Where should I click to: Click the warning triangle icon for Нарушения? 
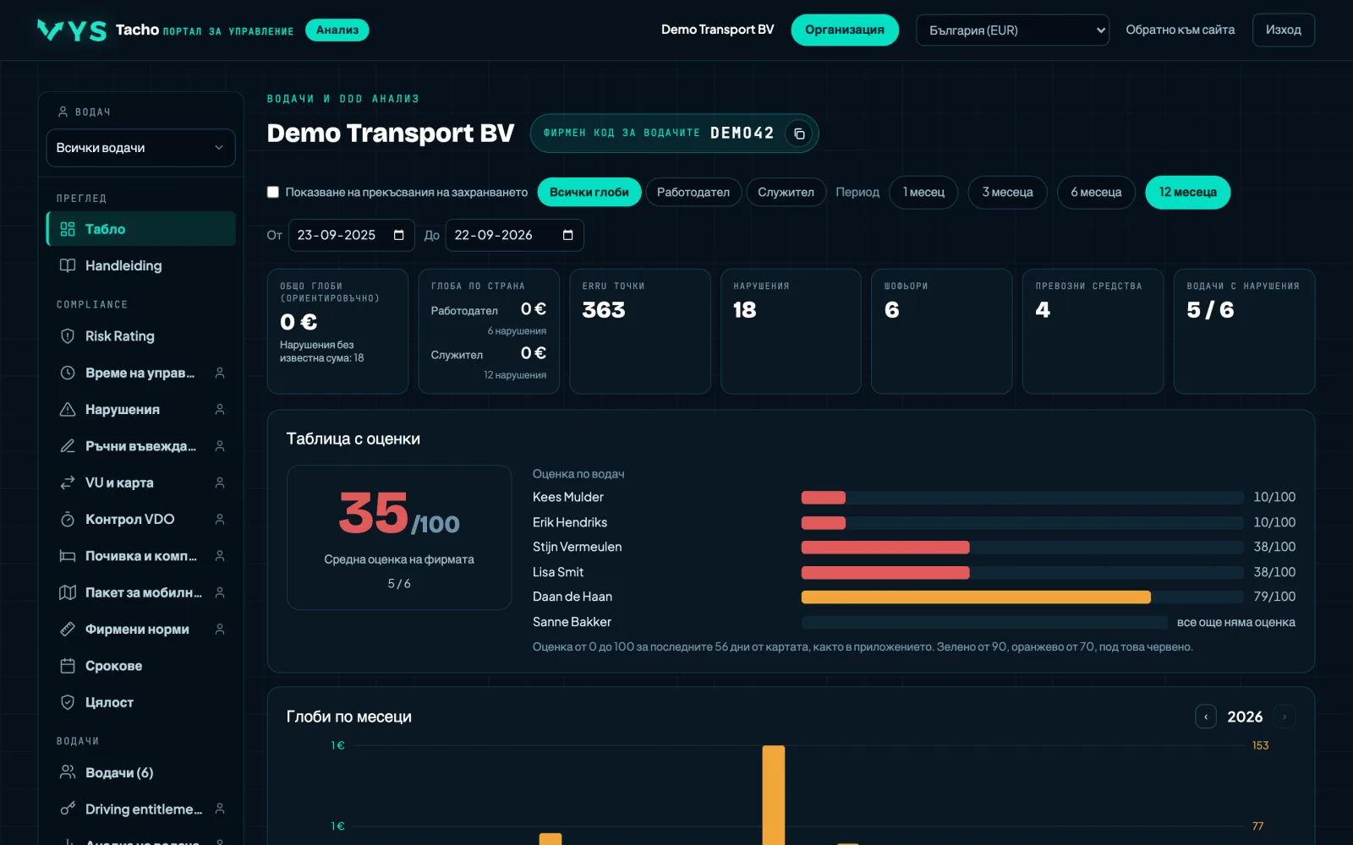pos(68,409)
